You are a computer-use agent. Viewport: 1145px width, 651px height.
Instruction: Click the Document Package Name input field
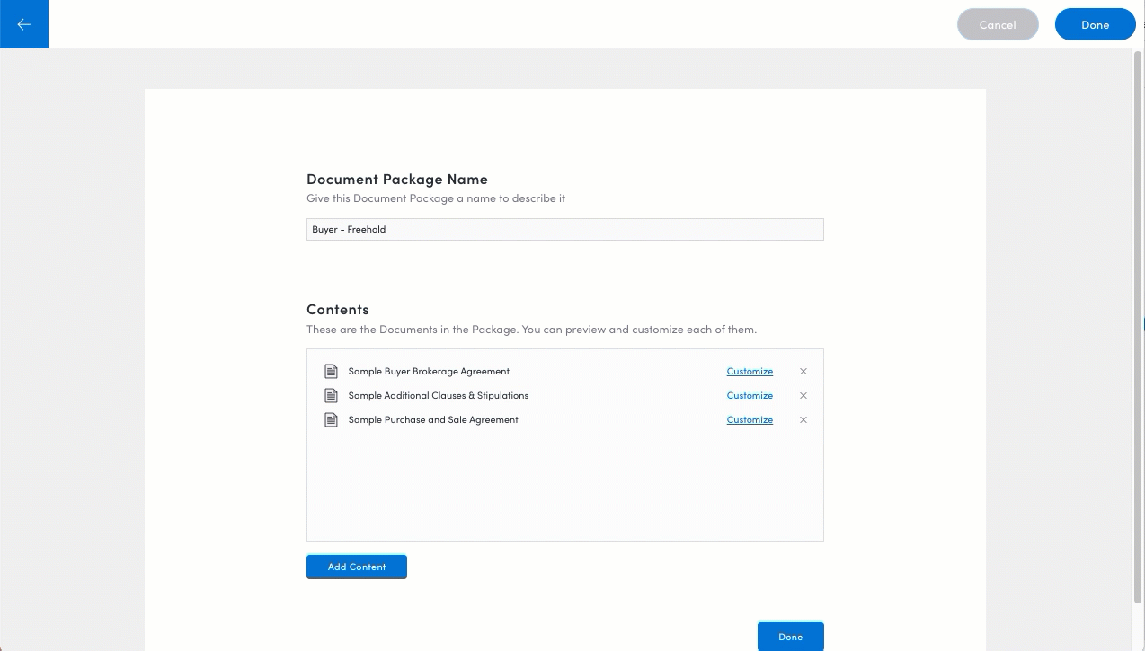click(564, 229)
